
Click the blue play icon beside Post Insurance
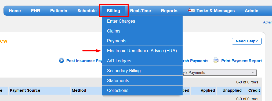pos(61,60)
